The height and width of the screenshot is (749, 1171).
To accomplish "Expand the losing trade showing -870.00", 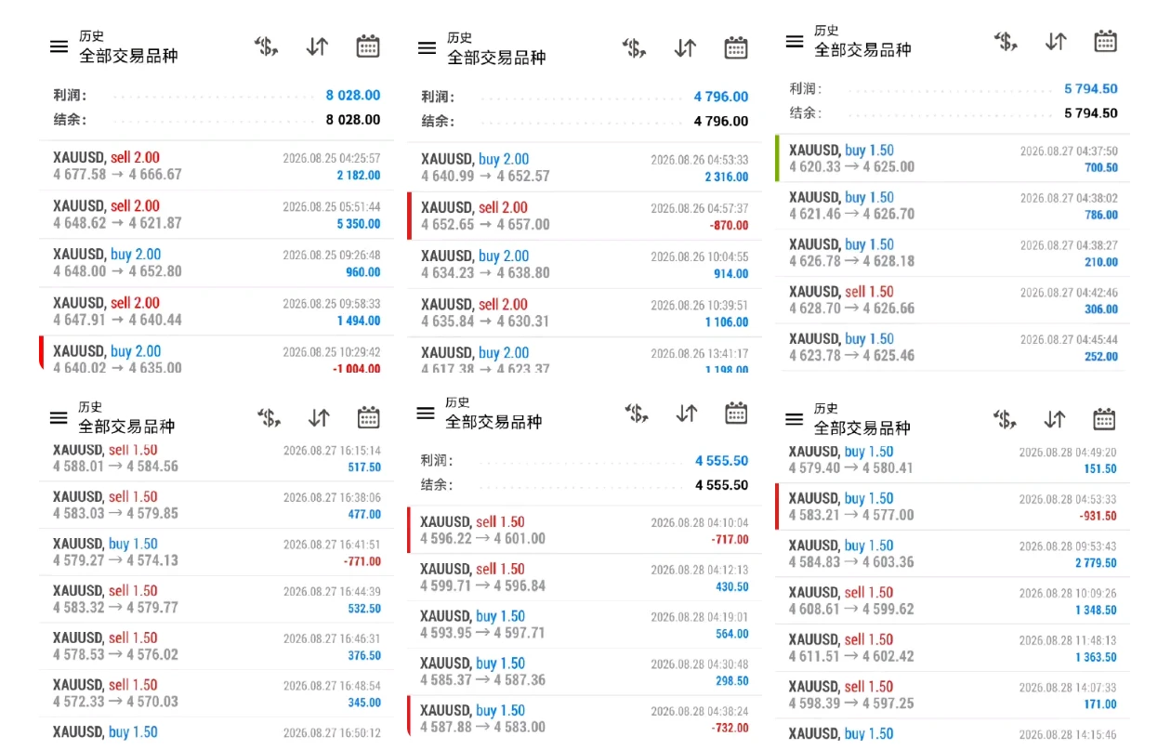I will tap(584, 217).
